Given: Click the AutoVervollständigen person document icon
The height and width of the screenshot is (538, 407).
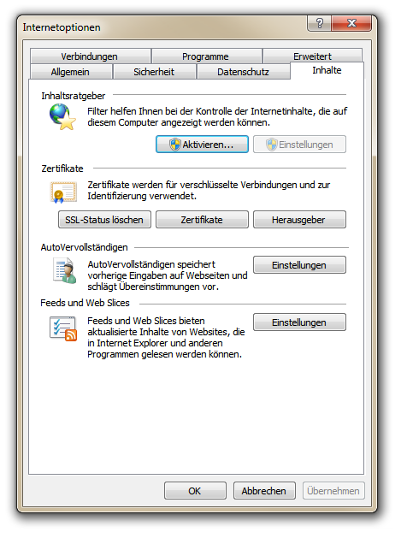Looking at the screenshot, I should pyautogui.click(x=65, y=271).
